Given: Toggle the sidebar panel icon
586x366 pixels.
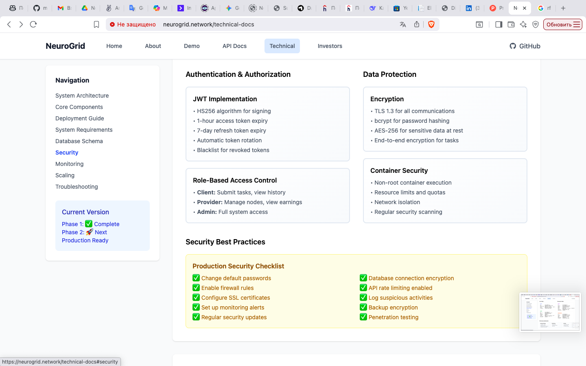Looking at the screenshot, I should pos(499,24).
